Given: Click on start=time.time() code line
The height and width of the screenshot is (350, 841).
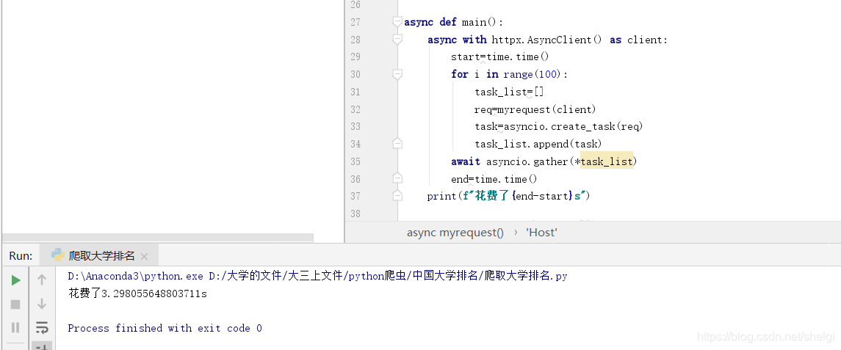Looking at the screenshot, I should coord(500,56).
